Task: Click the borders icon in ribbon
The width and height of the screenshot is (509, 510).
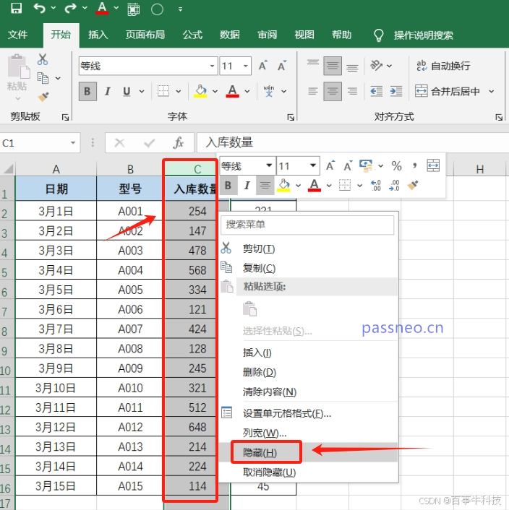Action: (x=163, y=91)
